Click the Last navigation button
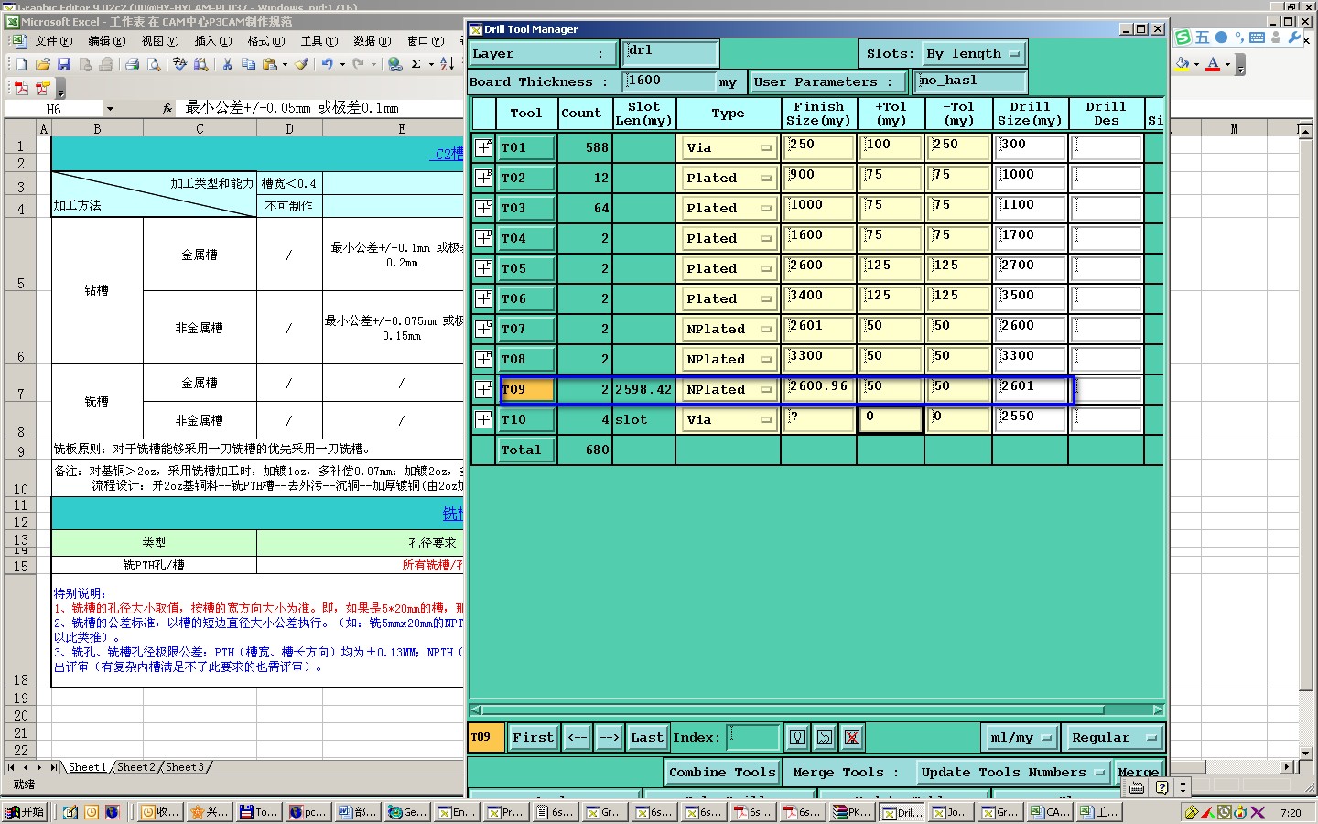 (646, 737)
